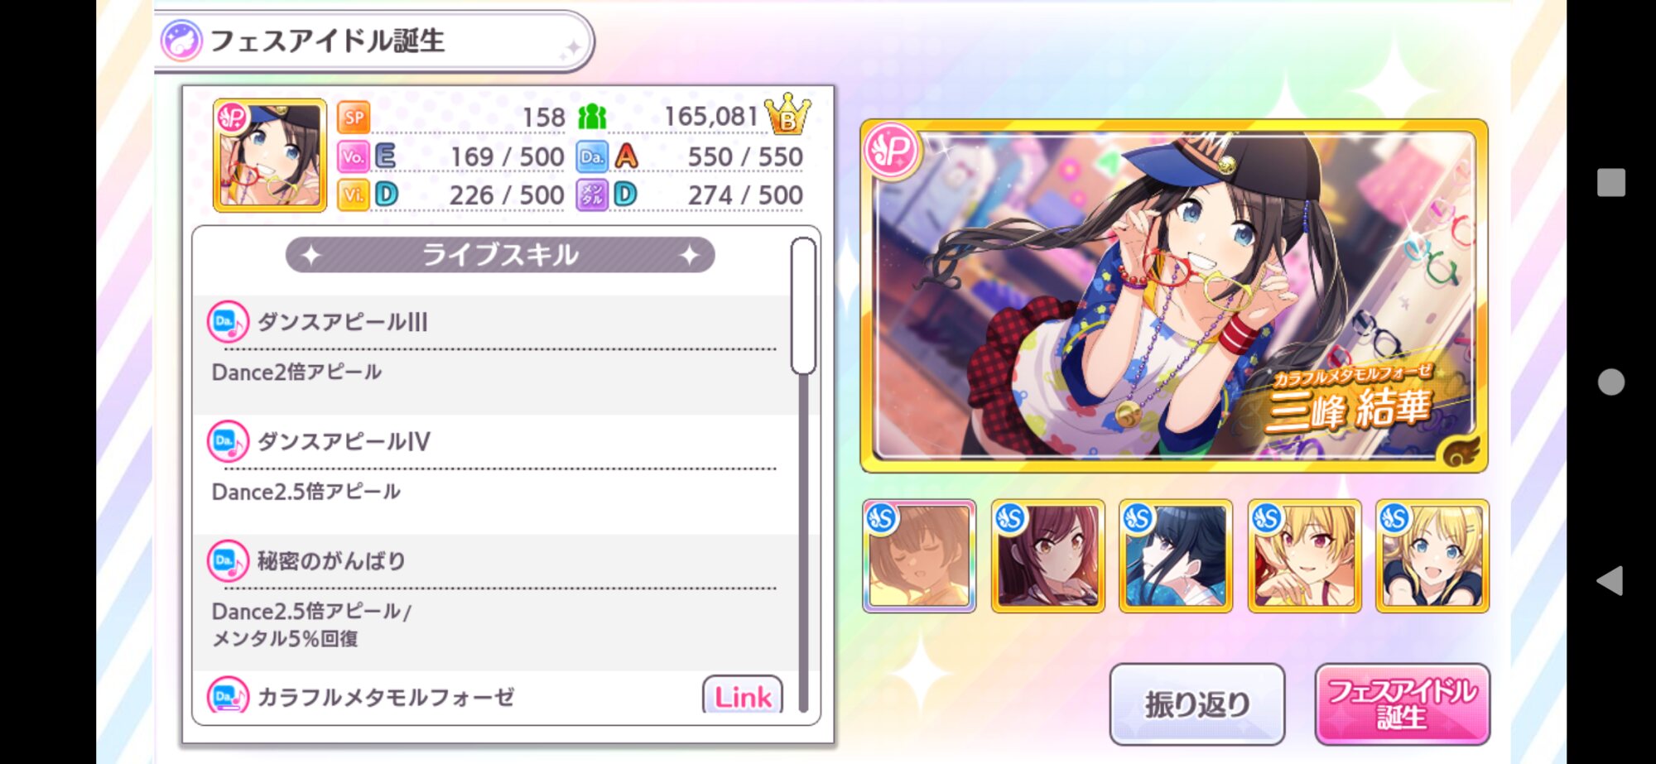Click the Mental stat icon

pos(592,195)
